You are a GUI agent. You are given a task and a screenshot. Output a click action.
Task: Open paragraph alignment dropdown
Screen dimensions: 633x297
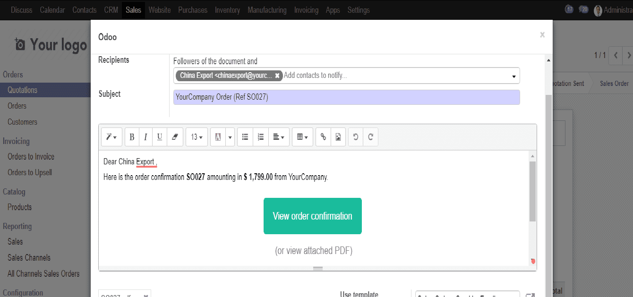[x=279, y=137]
